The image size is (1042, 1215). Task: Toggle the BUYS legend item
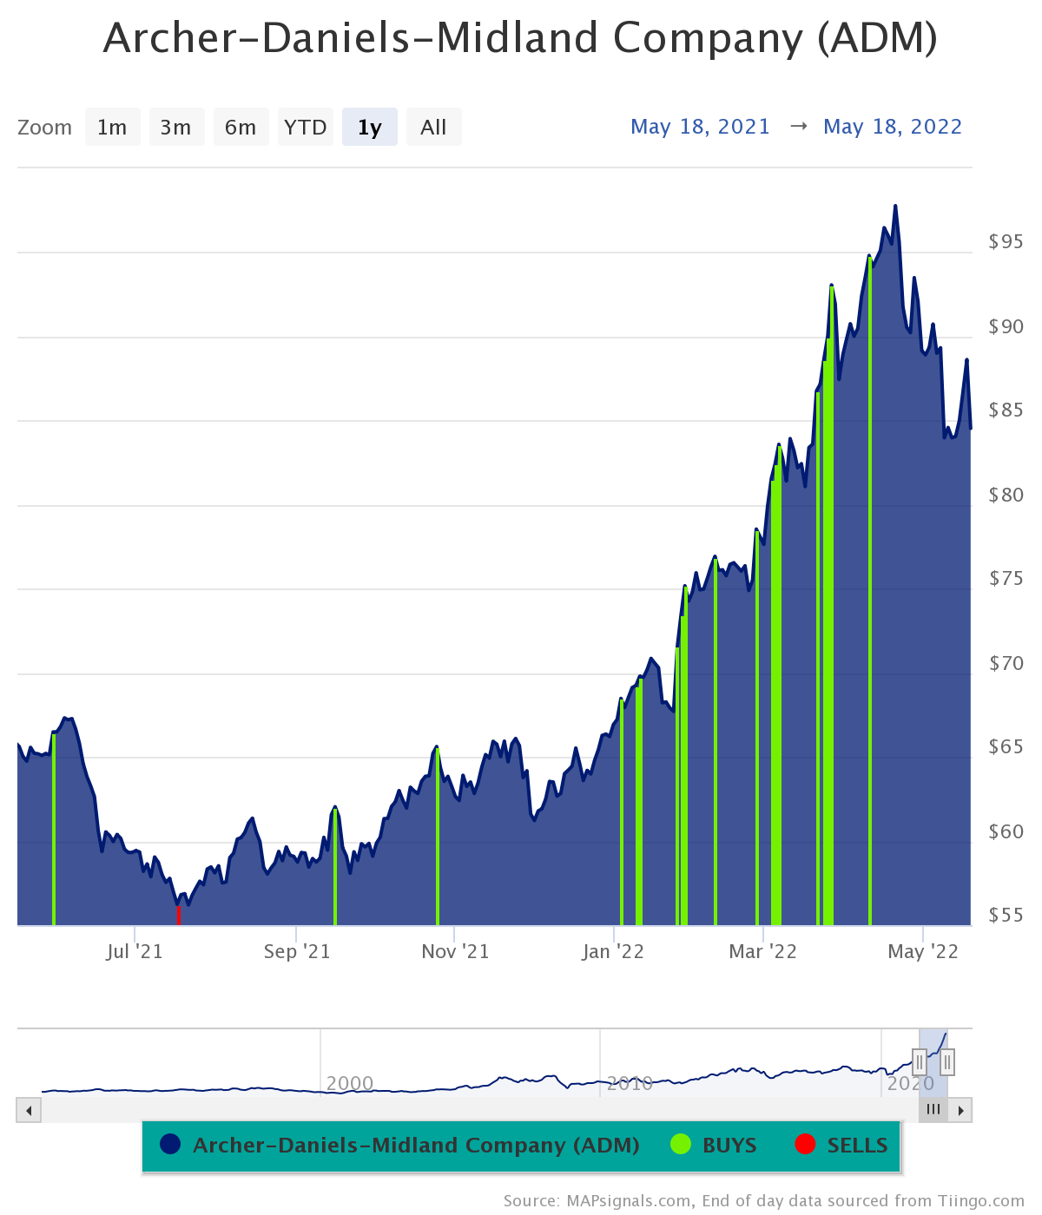714,1146
